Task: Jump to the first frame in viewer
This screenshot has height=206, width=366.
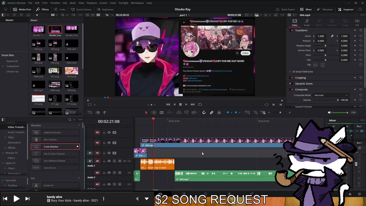Action: click(x=168, y=104)
